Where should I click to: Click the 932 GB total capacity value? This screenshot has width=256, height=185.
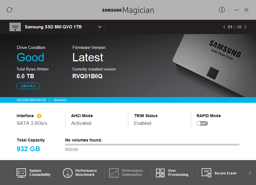[28, 149]
